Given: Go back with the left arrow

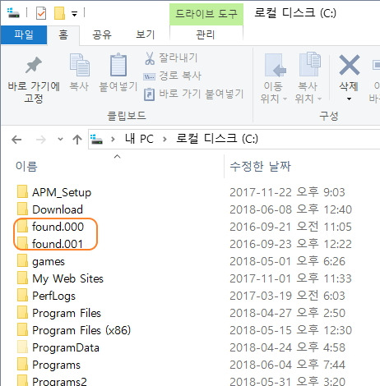Looking at the screenshot, I should [16, 140].
